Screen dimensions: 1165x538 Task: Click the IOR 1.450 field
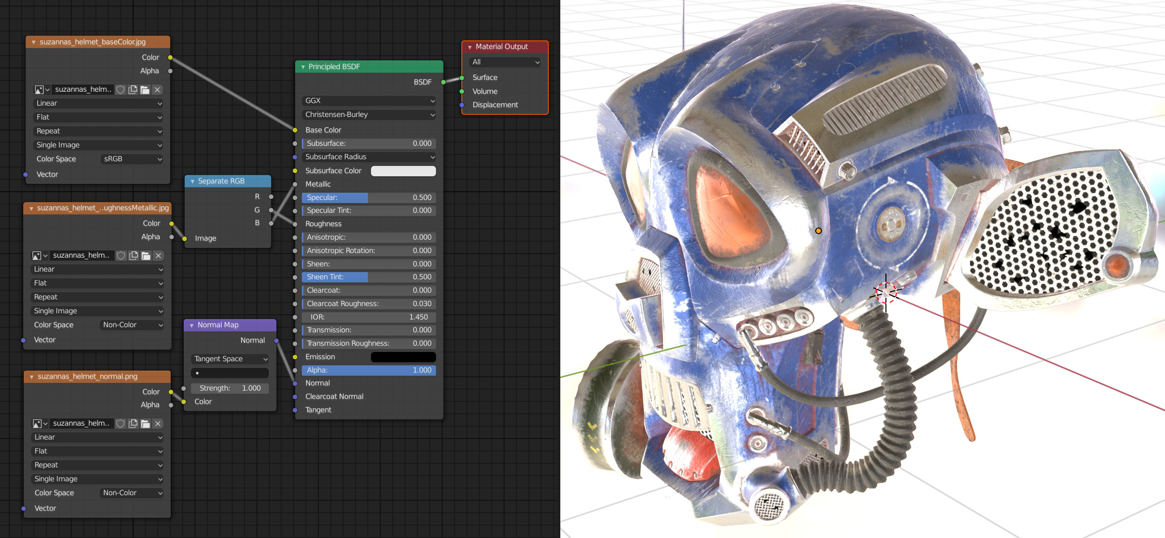pyautogui.click(x=369, y=317)
